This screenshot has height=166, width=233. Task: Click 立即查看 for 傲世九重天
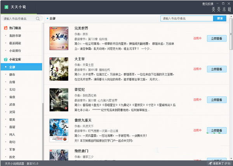pyautogui.click(x=217, y=131)
